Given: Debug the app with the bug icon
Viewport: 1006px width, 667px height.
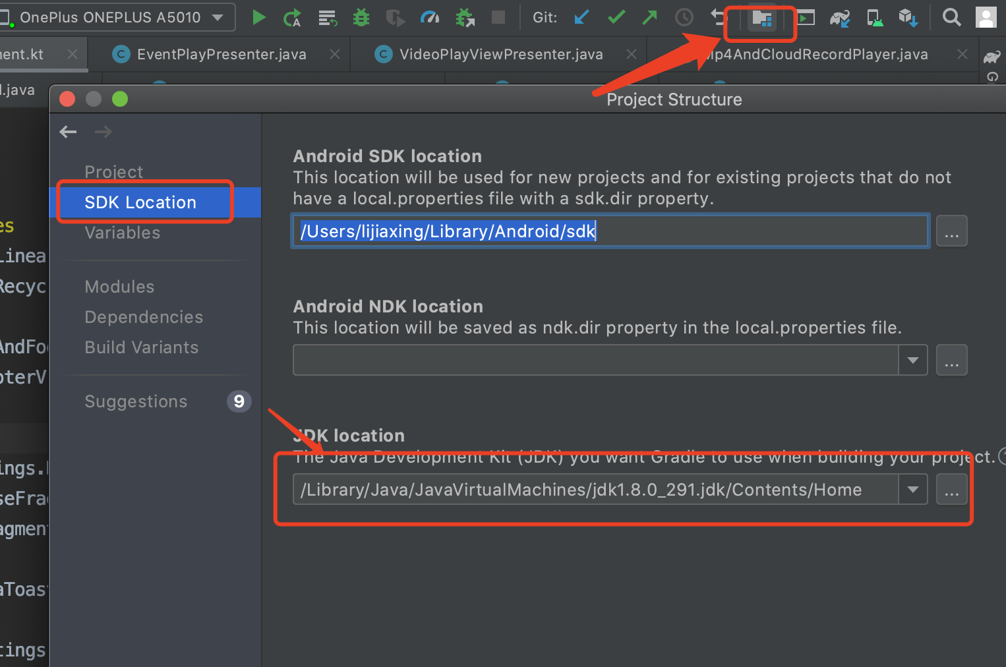Looking at the screenshot, I should [x=361, y=17].
